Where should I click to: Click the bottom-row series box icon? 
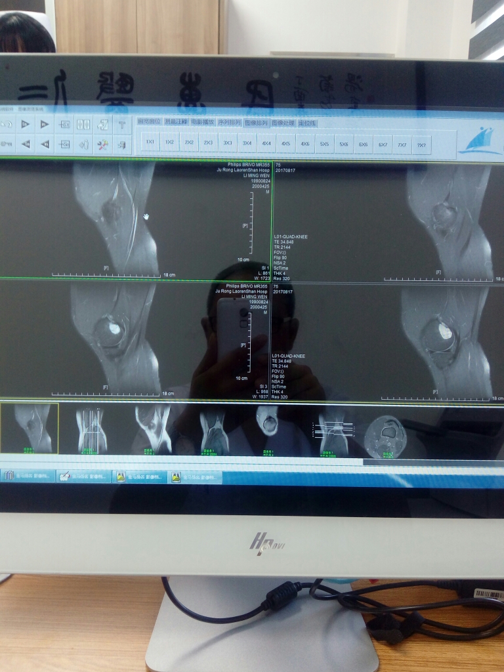pos(64,144)
